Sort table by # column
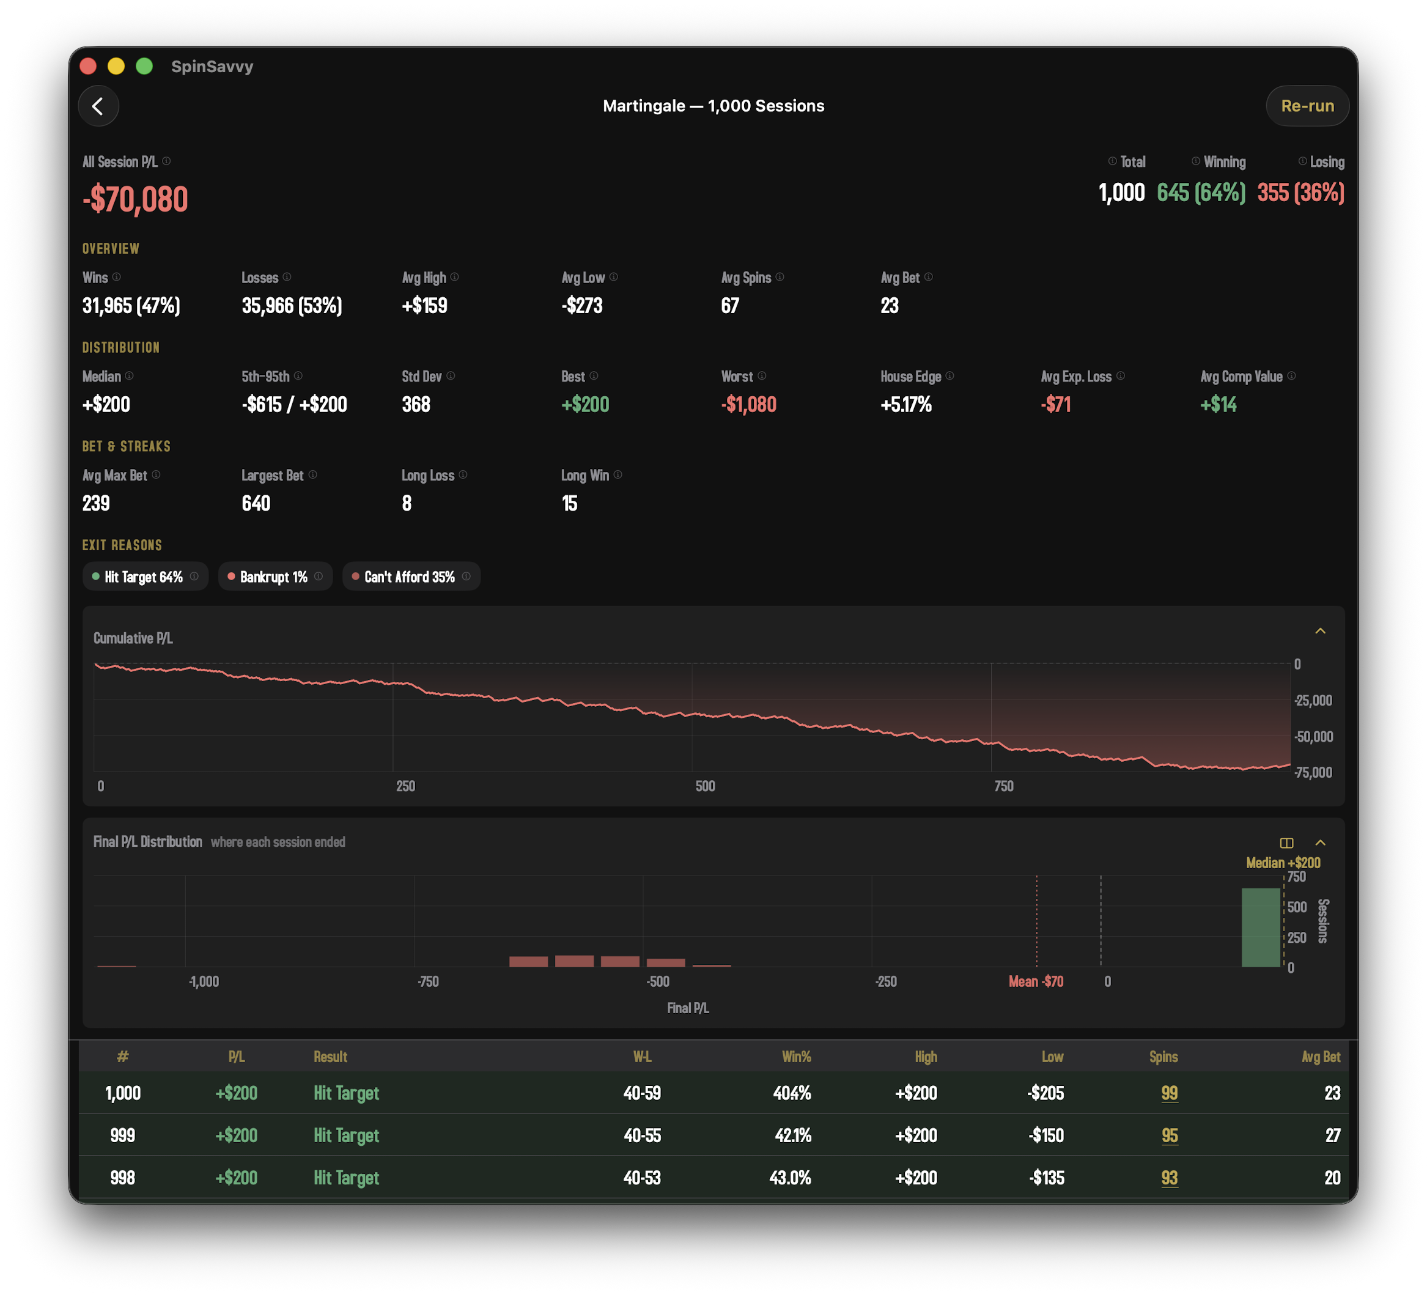Viewport: 1427px width, 1295px height. coord(122,1057)
